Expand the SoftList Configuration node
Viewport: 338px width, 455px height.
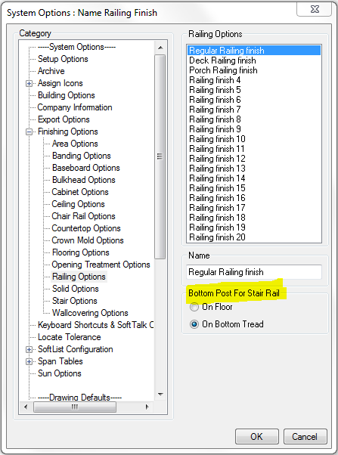click(x=29, y=349)
